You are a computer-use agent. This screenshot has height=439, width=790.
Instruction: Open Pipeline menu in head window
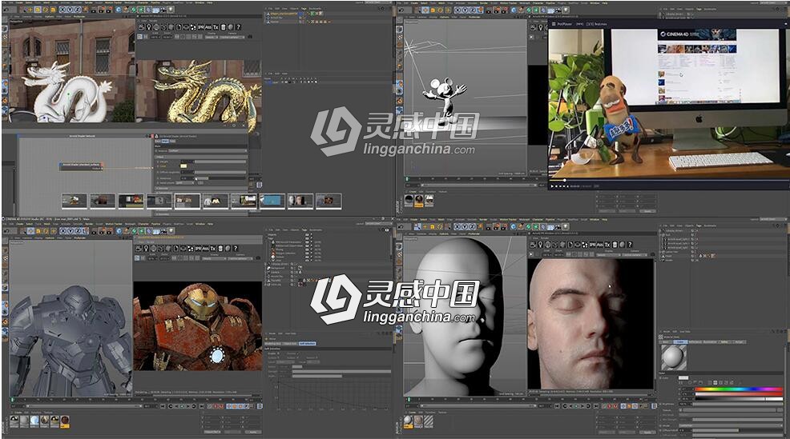(550, 219)
